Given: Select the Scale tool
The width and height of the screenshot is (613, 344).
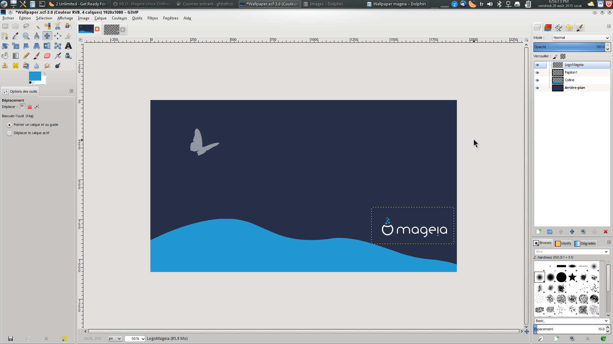Looking at the screenshot, I should pyautogui.click(x=16, y=46).
